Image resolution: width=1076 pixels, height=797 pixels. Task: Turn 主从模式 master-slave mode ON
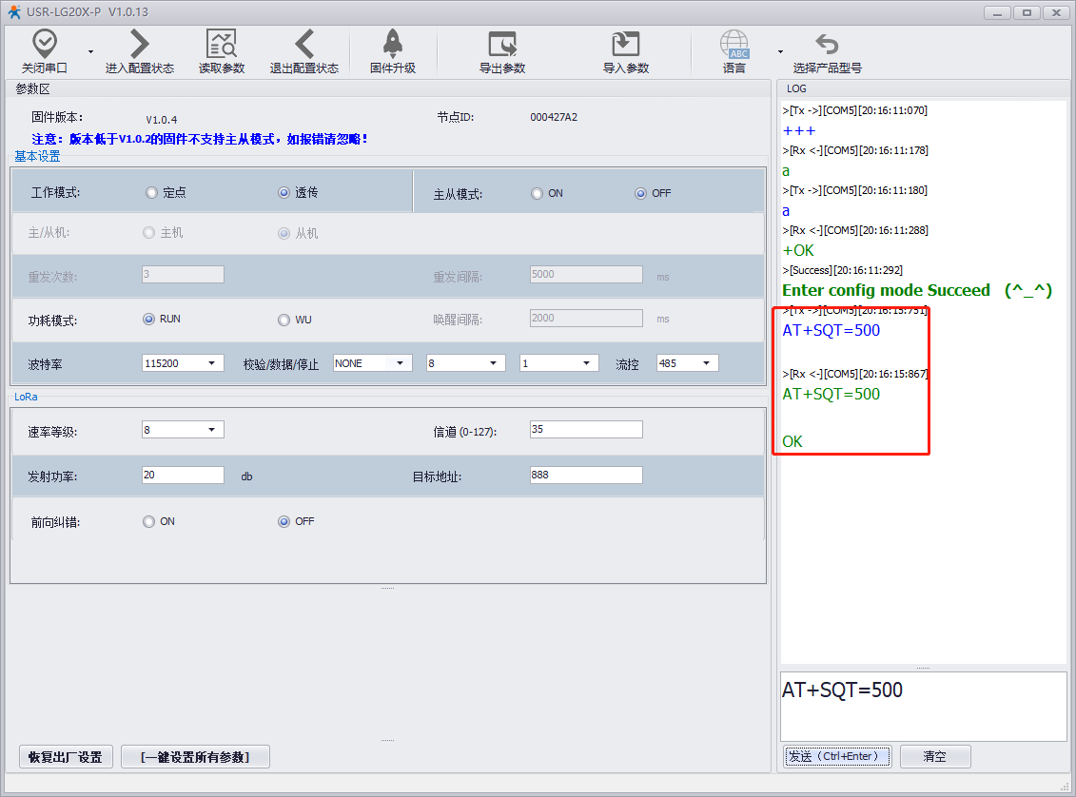(538, 194)
